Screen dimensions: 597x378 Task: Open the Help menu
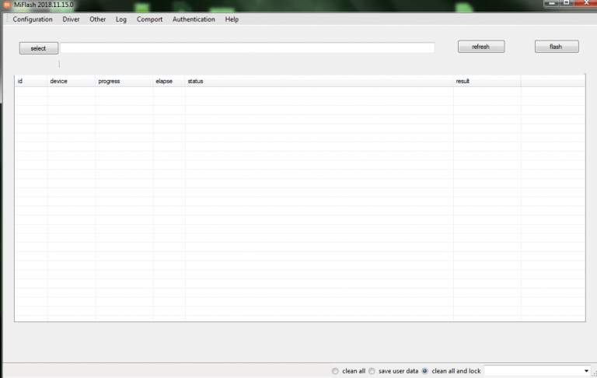click(232, 19)
